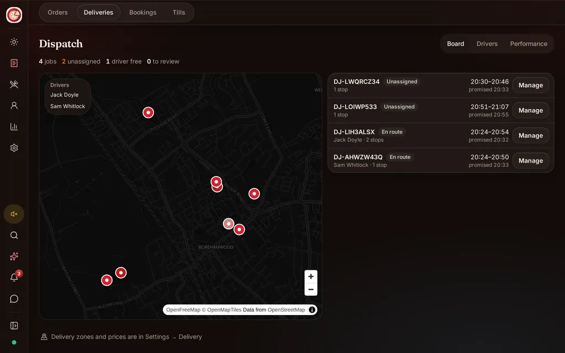Select driver Sam Whitlock in map legend

tap(67, 106)
